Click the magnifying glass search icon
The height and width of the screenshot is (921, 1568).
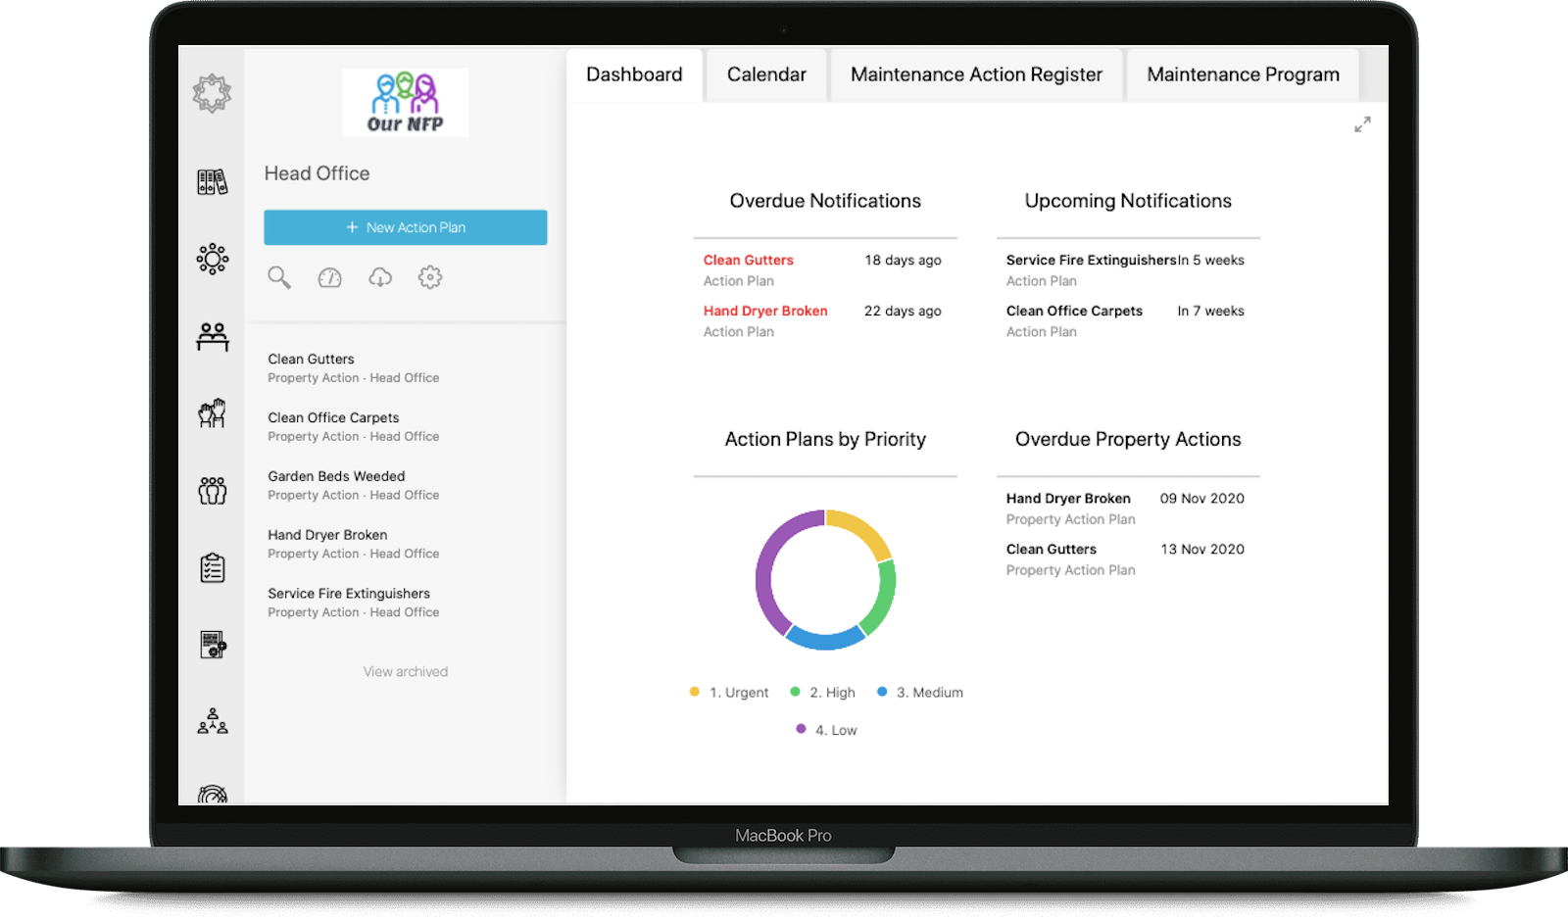(x=279, y=277)
